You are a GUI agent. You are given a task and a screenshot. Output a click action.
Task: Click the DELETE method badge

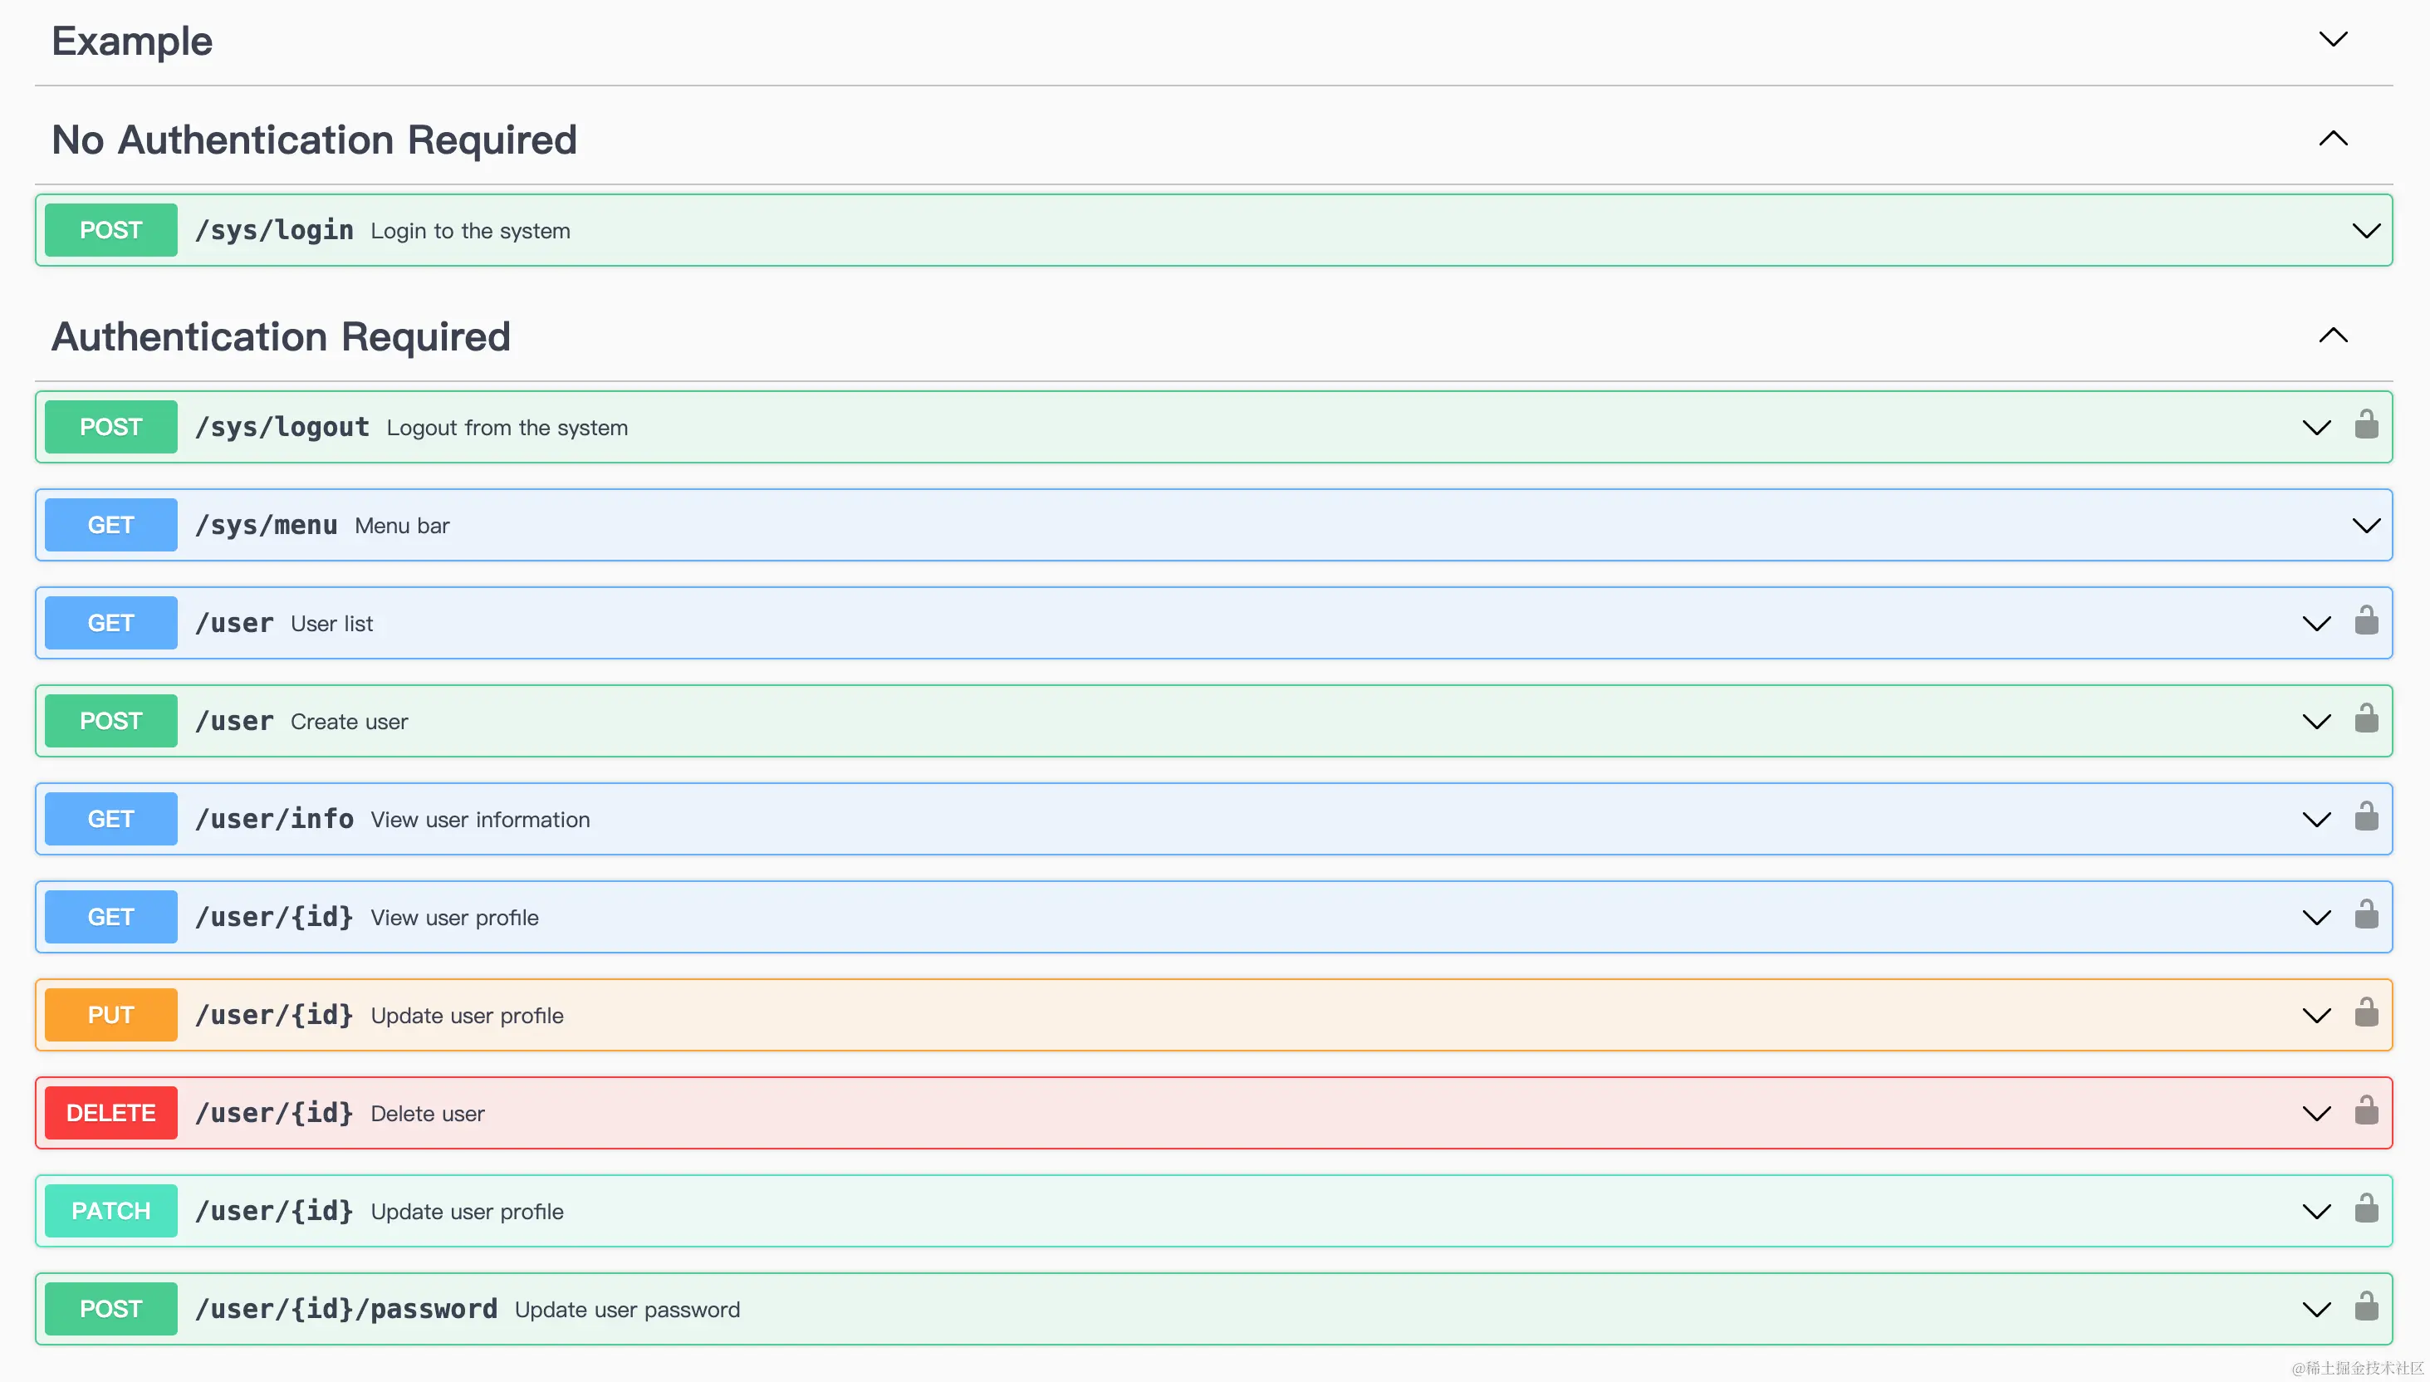(111, 1112)
